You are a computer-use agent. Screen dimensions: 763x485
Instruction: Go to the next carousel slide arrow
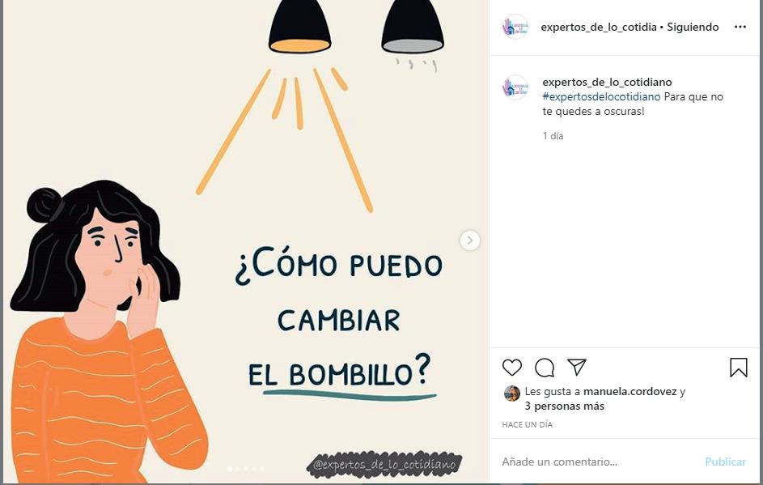coord(470,240)
